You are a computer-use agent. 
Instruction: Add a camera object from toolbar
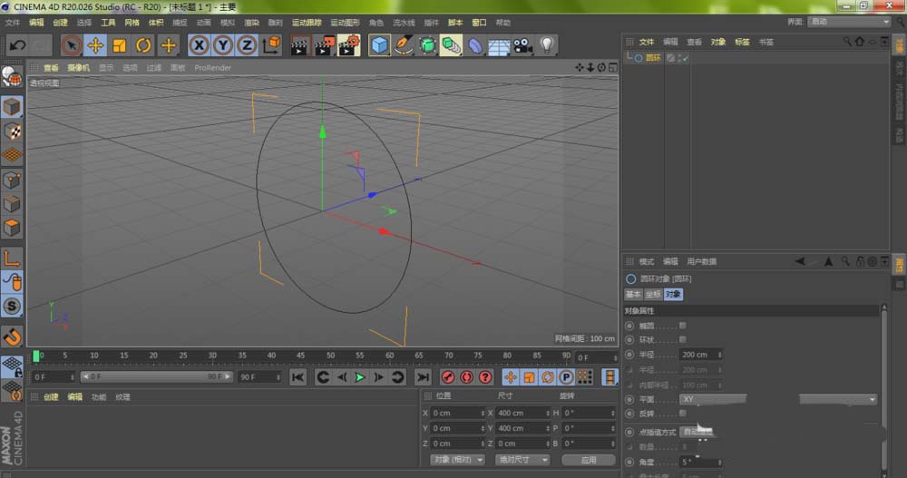click(522, 44)
